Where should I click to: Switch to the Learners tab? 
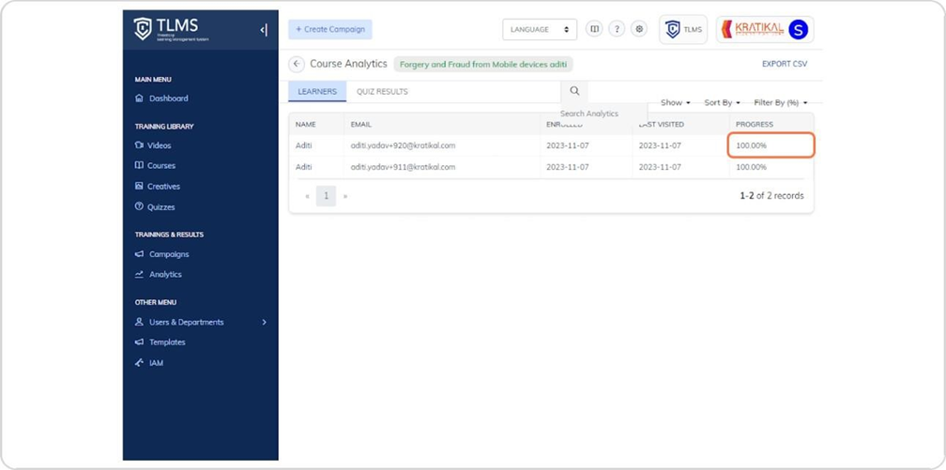[317, 92]
